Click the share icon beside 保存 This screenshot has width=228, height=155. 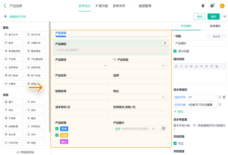(225, 16)
